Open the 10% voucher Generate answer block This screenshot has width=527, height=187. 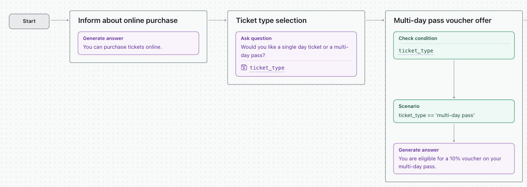[454, 159]
